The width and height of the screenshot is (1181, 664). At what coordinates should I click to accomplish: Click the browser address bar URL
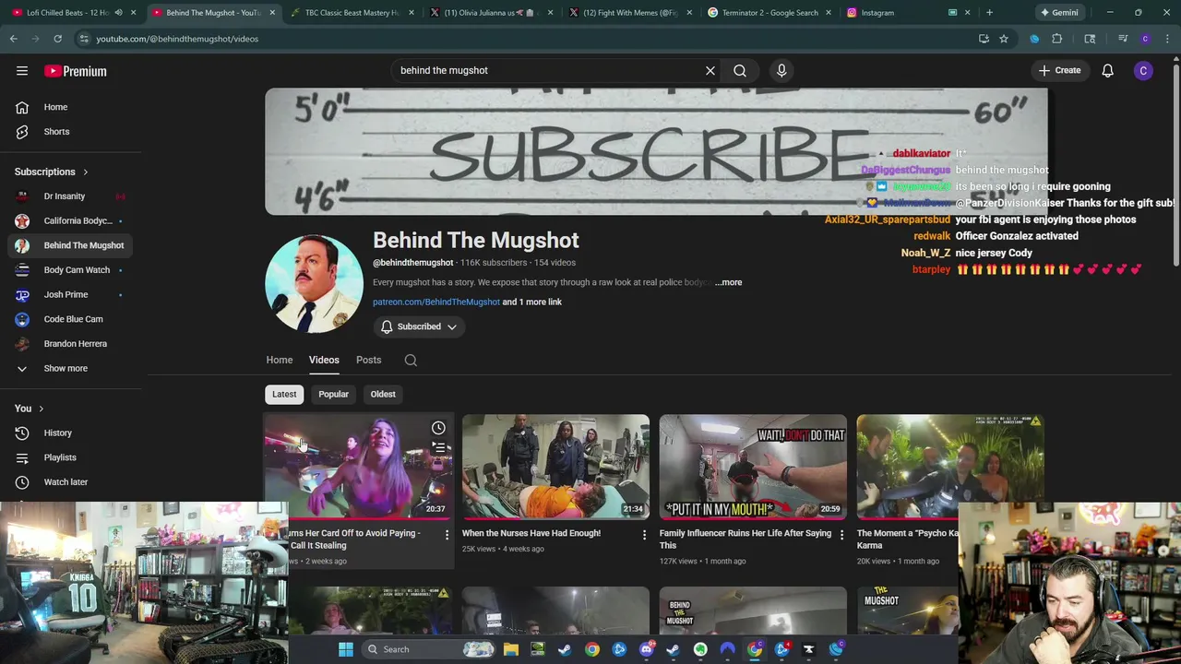pos(177,39)
